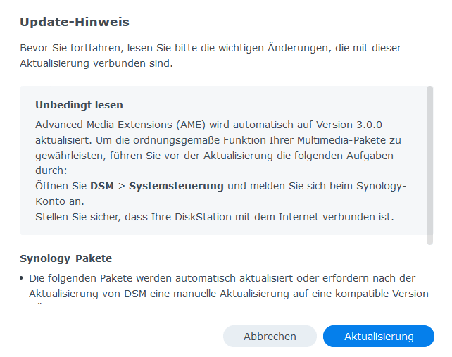Click the Abbrechen button

pyautogui.click(x=270, y=337)
